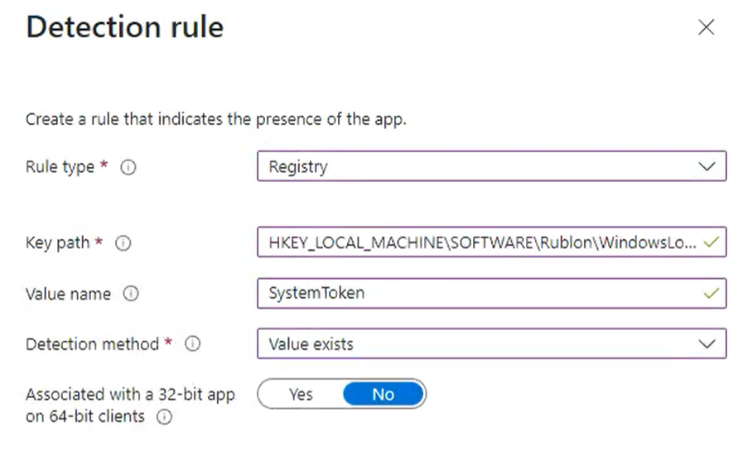This screenshot has height=451, width=738.
Task: Select No for 32-bit app association
Action: 383,395
